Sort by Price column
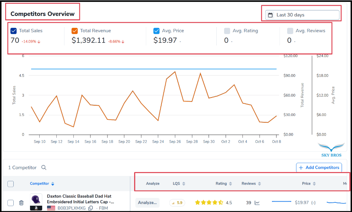Image resolution: width=352 pixels, height=212 pixels. coord(309,184)
